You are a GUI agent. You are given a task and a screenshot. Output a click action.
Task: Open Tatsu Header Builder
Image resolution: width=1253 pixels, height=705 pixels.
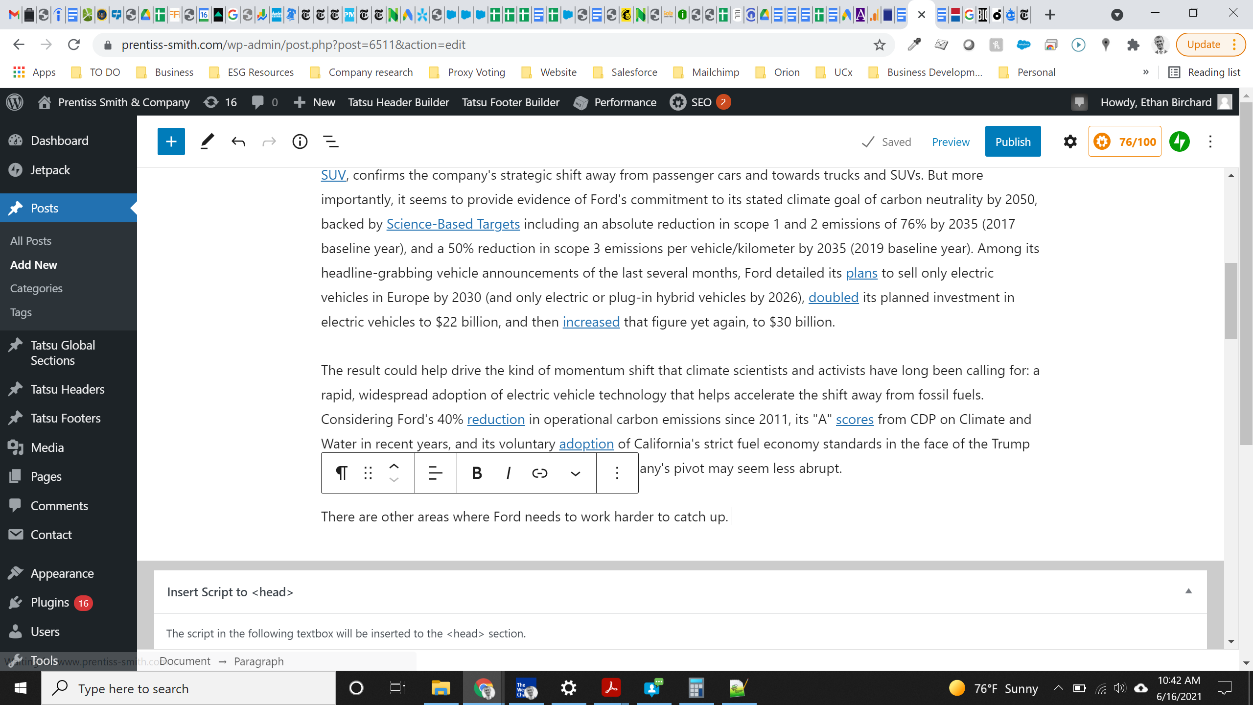[x=398, y=102]
